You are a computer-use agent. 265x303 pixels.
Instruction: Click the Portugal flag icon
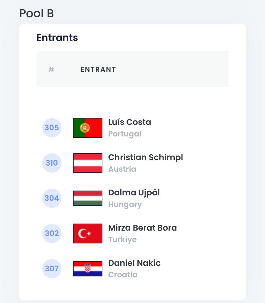[x=88, y=128]
